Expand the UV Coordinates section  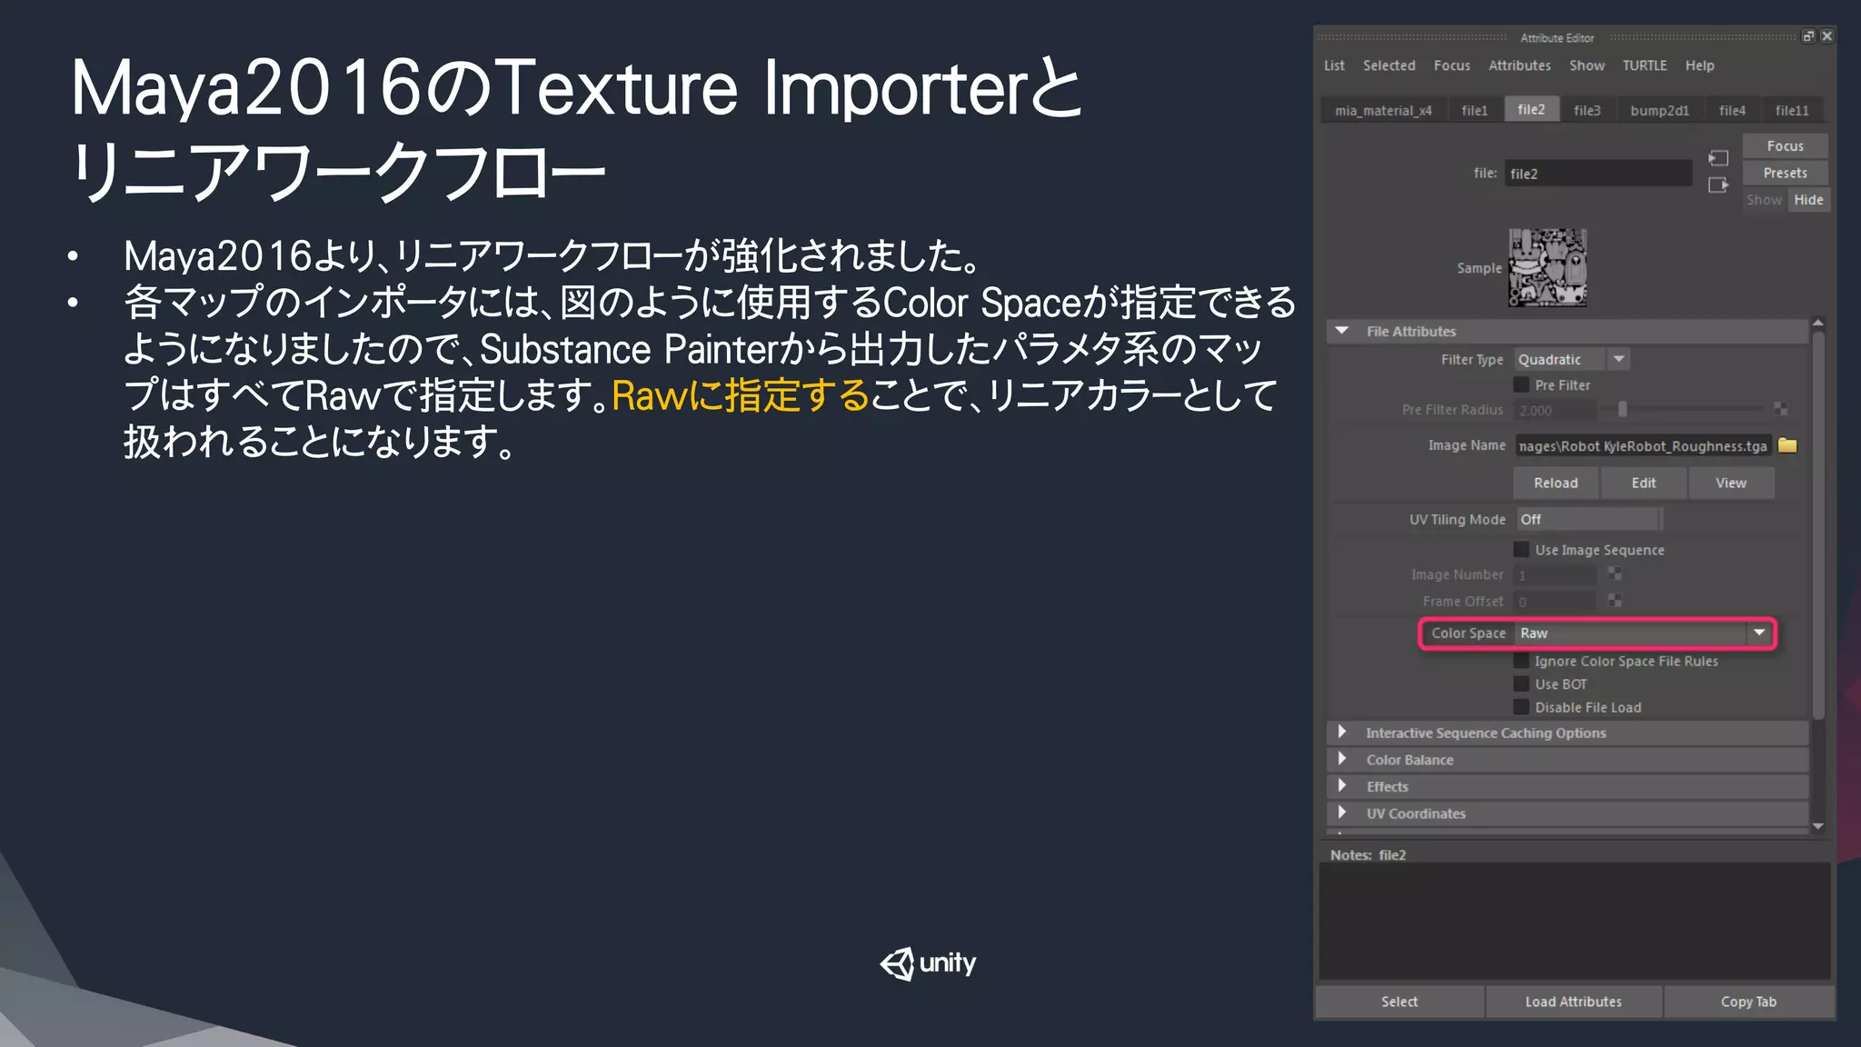point(1342,813)
